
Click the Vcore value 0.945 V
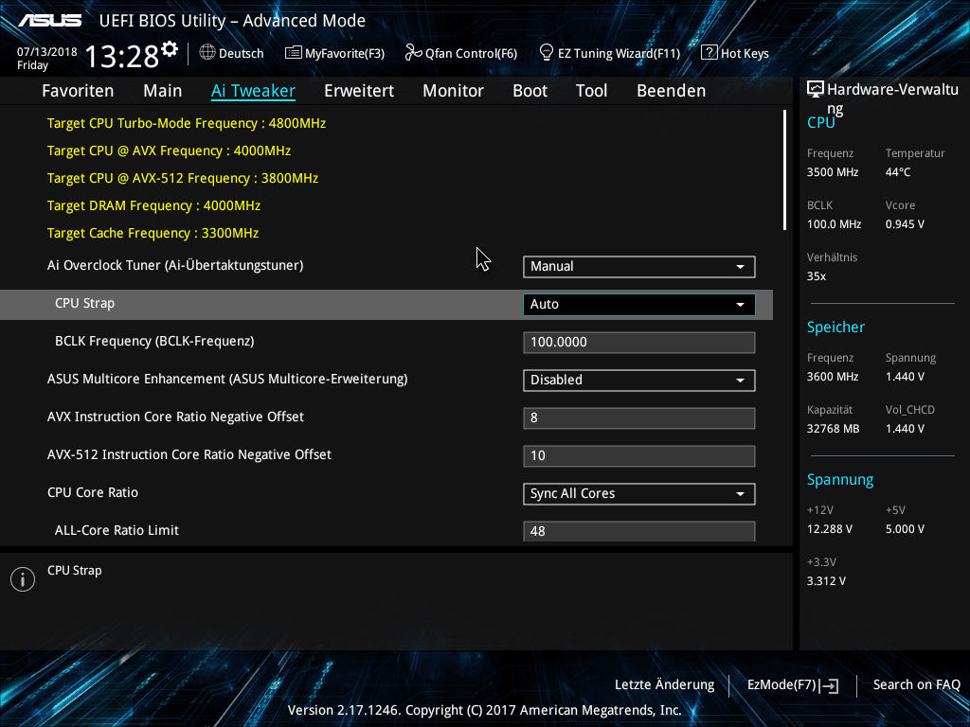click(x=905, y=224)
